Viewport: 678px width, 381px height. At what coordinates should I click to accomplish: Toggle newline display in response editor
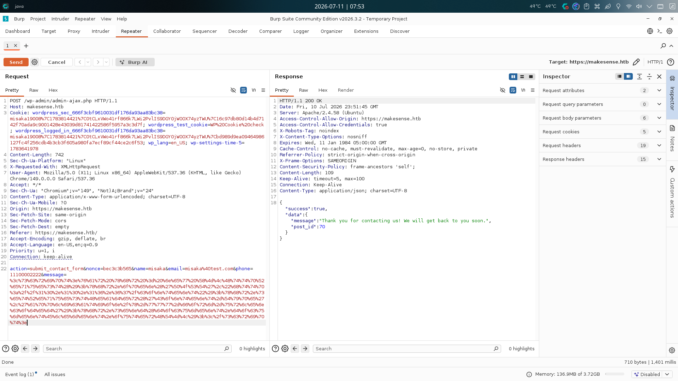pos(523,90)
